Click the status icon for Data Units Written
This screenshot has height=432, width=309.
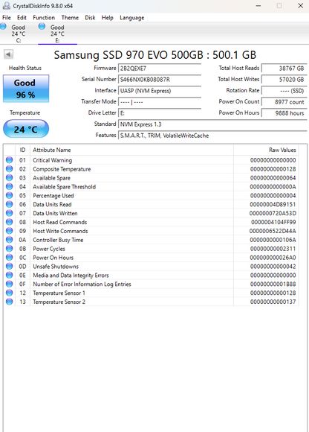point(10,213)
